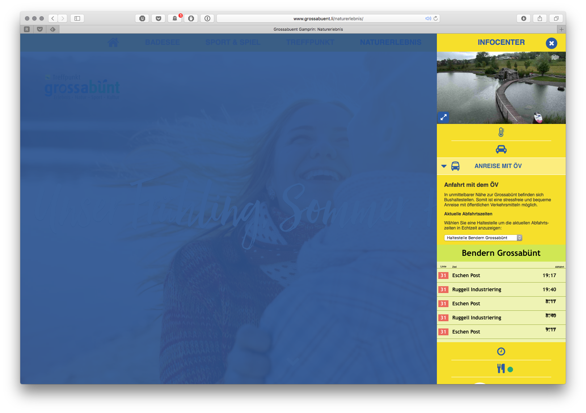
Task: Open the NATURERLEBNIS menu
Action: click(391, 43)
